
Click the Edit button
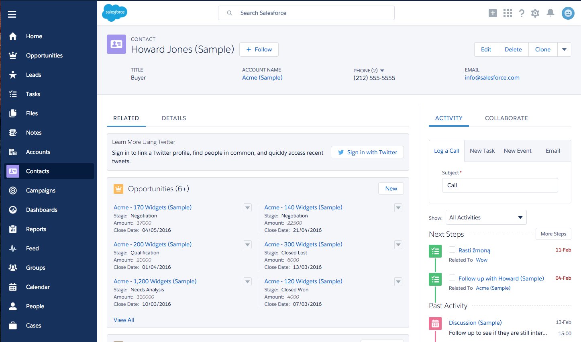(486, 49)
